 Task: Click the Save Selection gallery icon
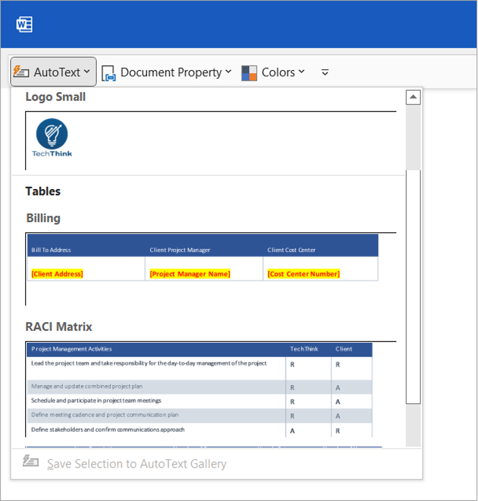click(31, 462)
